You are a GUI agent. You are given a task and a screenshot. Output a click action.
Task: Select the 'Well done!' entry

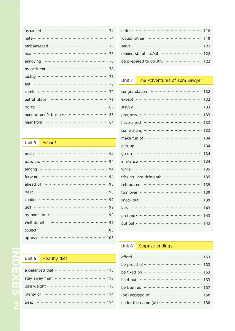point(34,223)
